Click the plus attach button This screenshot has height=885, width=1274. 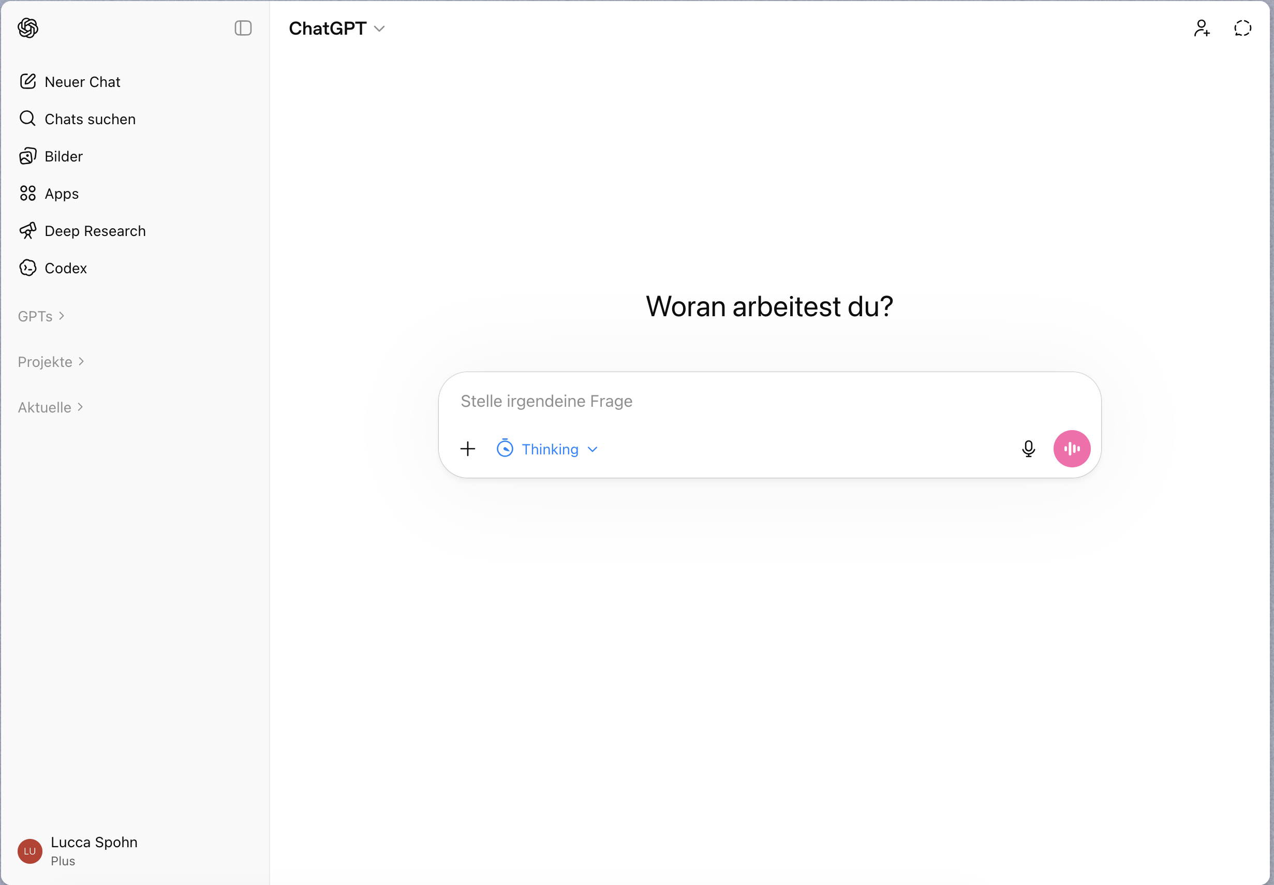468,449
